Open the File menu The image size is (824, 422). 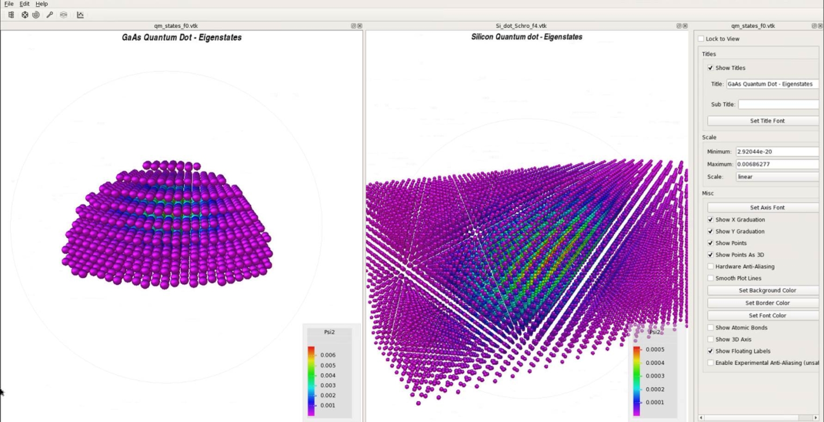click(x=9, y=4)
